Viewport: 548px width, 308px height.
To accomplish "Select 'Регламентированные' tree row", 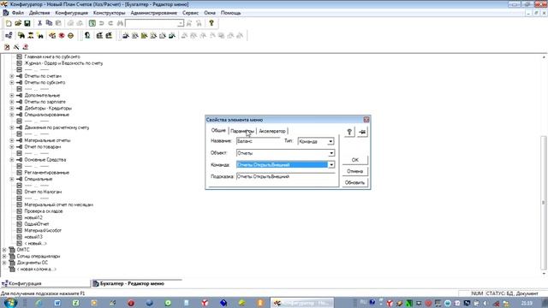I will click(x=47, y=173).
